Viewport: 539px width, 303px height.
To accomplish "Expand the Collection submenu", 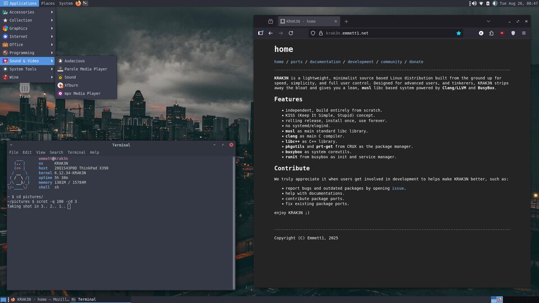I will [28, 20].
